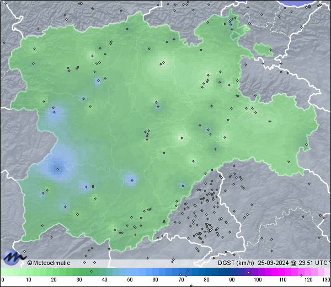Click scale label 110

pyautogui.click(x=283, y=279)
